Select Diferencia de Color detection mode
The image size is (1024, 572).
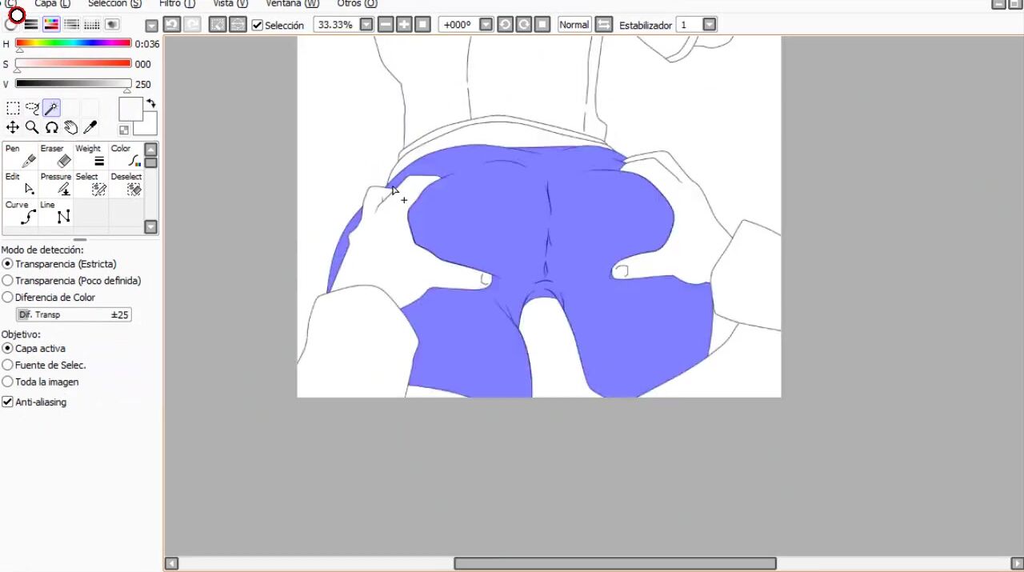pyautogui.click(x=8, y=298)
